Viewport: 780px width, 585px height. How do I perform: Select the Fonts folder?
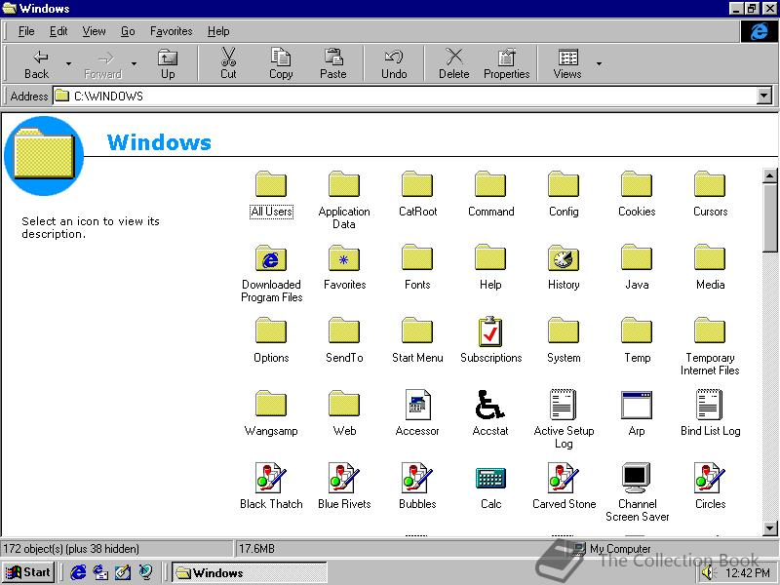coord(417,267)
